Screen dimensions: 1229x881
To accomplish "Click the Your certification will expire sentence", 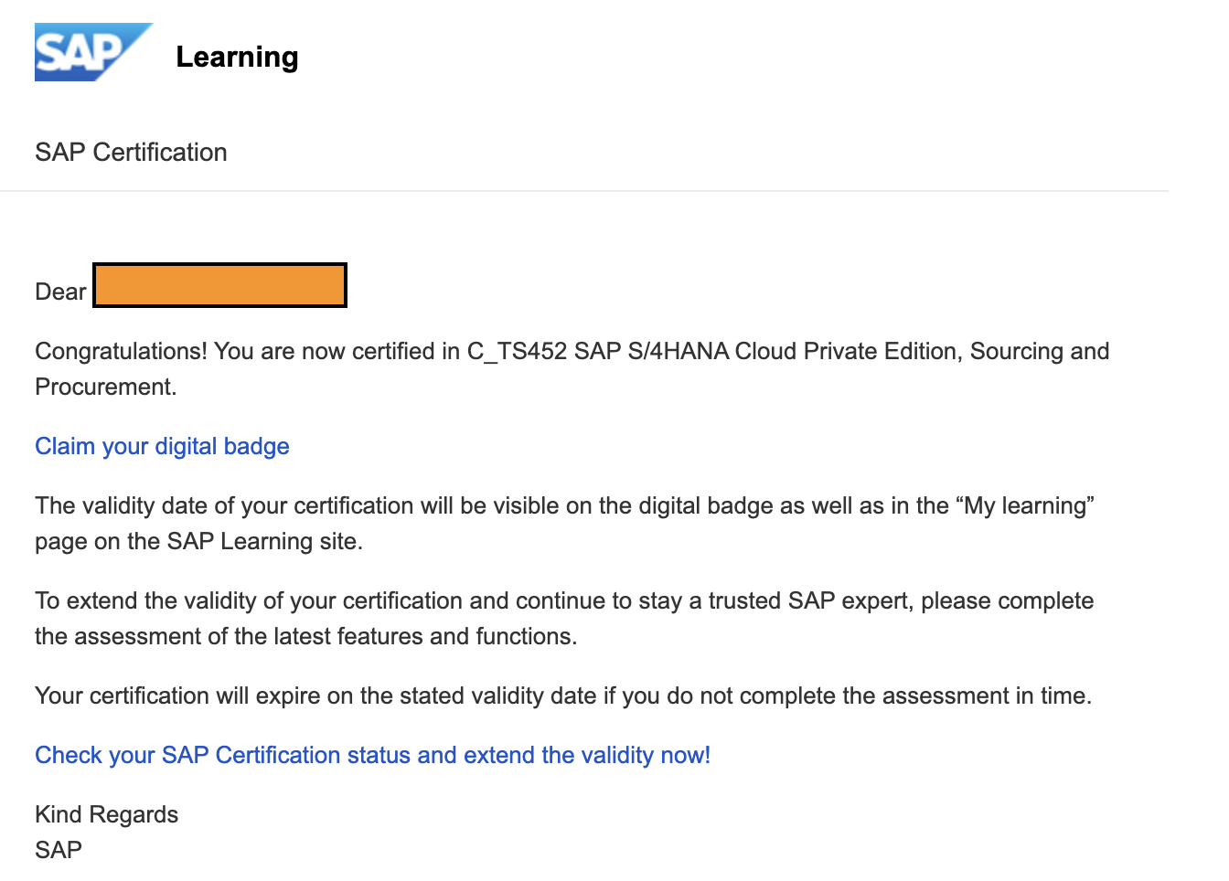I will 562,695.
